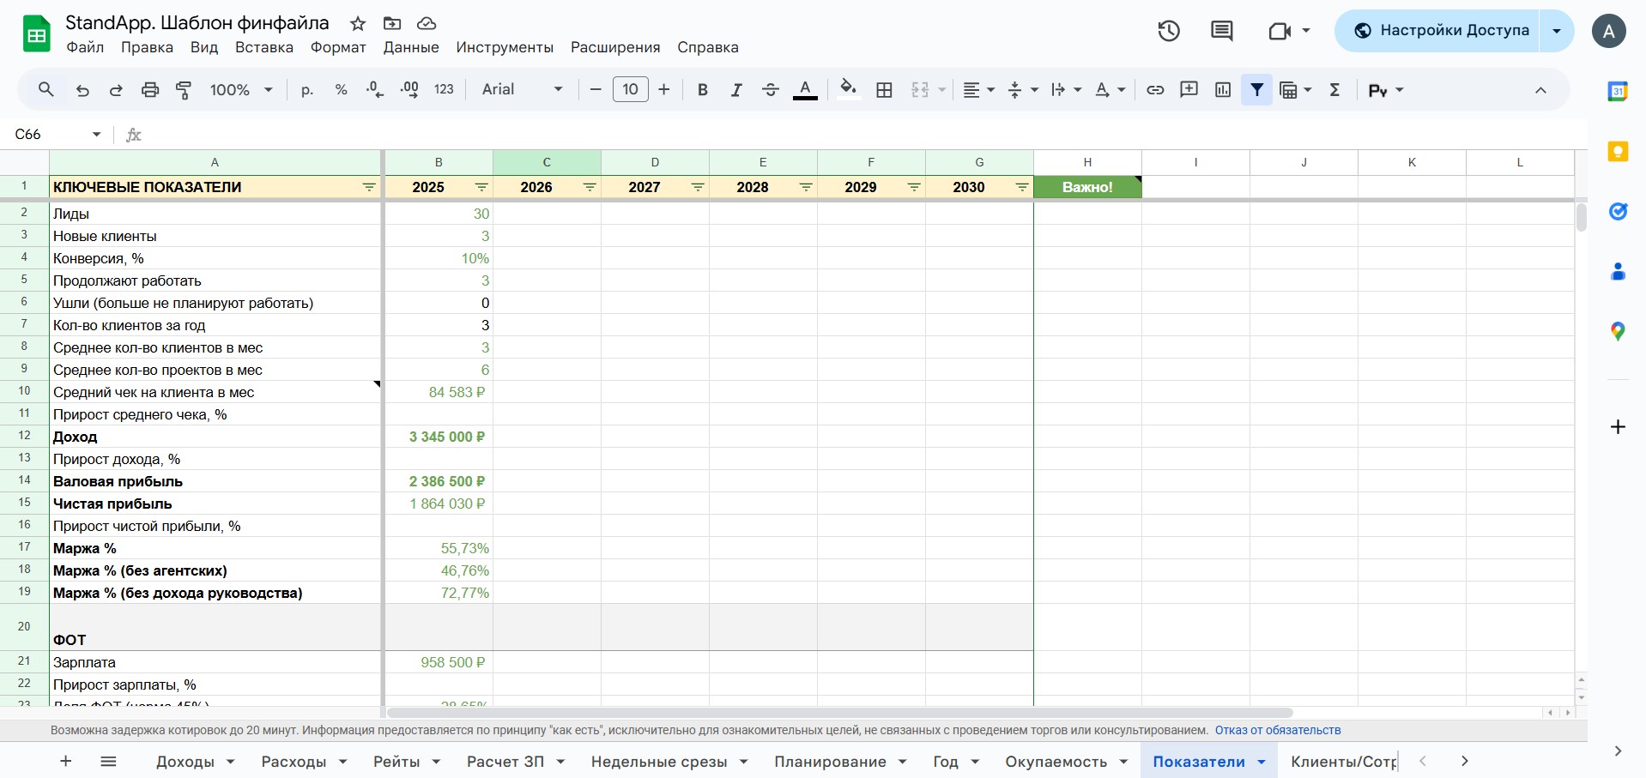Open the borders tool

pos(884,89)
